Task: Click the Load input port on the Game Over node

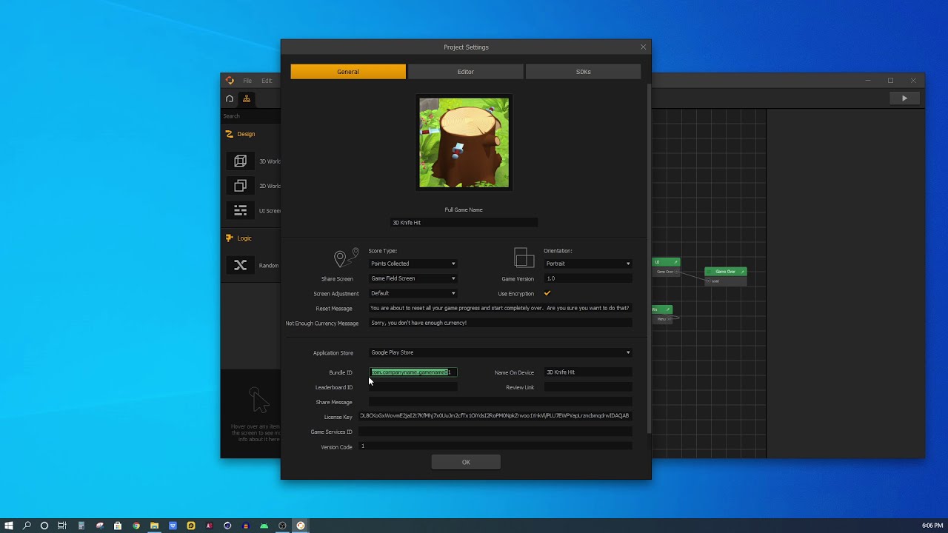Action: 708,281
